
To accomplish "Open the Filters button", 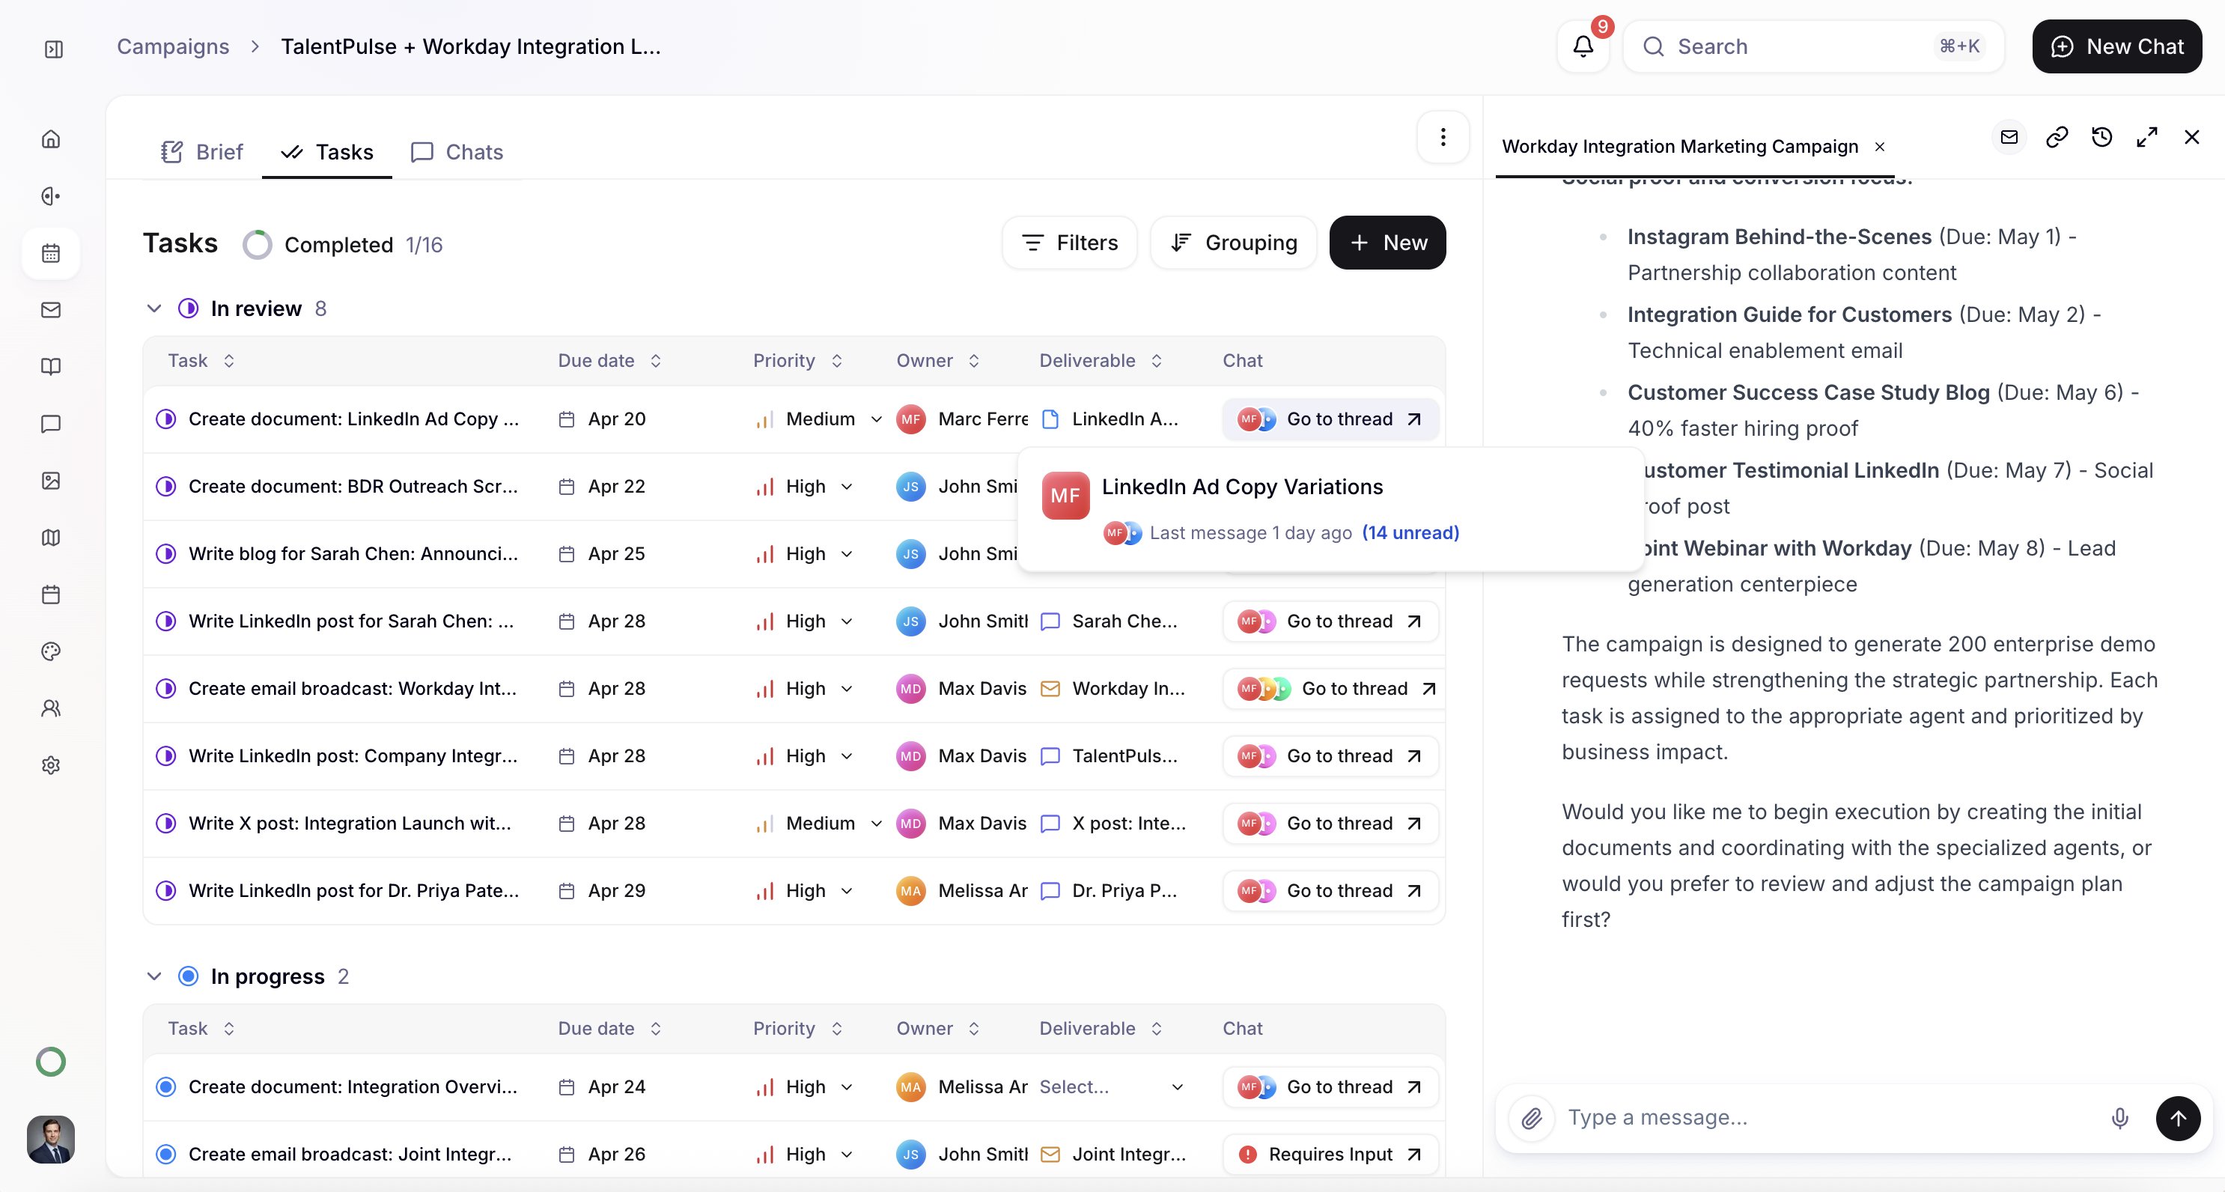I will click(1069, 243).
